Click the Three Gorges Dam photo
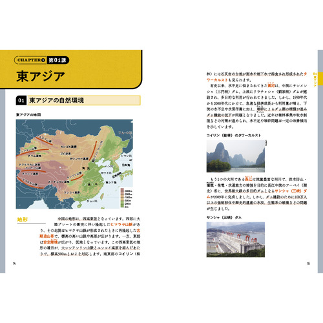323x323 pixels. (x=236, y=240)
